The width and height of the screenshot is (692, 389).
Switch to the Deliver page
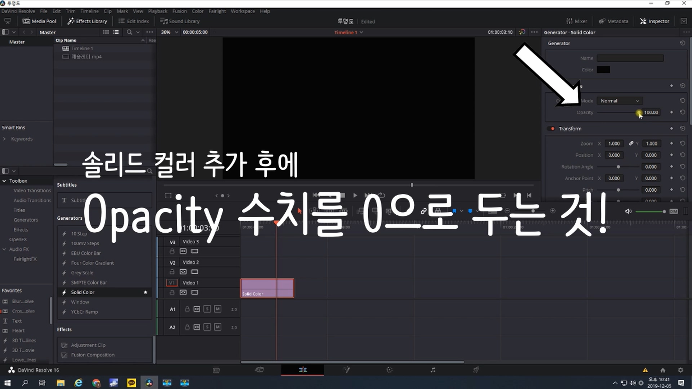[476, 370]
